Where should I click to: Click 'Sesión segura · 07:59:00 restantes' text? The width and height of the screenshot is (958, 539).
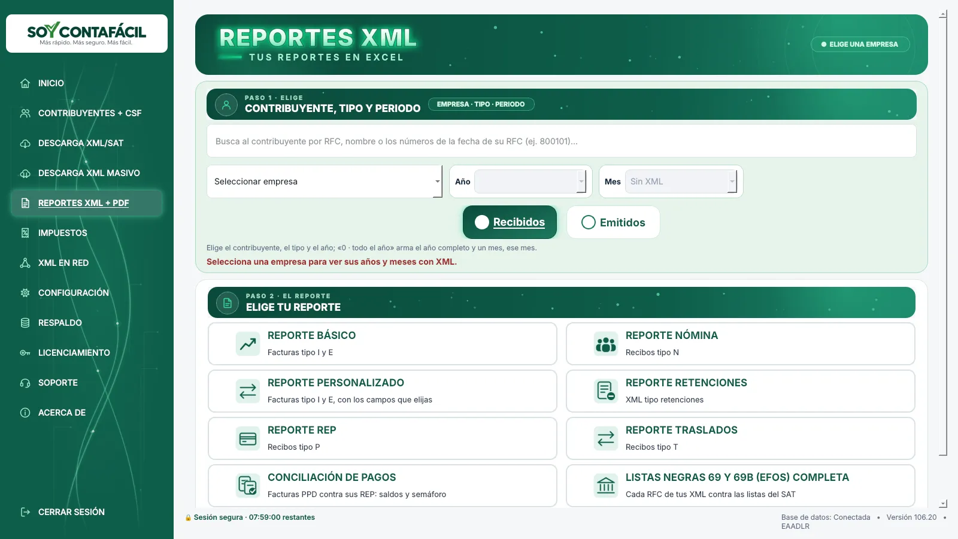click(x=254, y=517)
